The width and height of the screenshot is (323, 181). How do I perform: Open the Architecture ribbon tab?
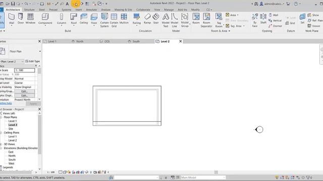[x=13, y=10]
